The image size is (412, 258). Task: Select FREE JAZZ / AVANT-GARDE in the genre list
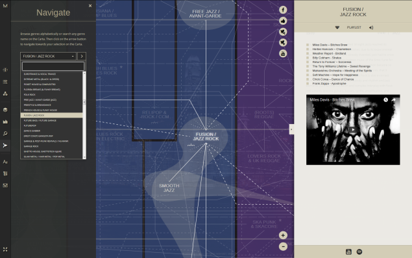tap(51, 100)
